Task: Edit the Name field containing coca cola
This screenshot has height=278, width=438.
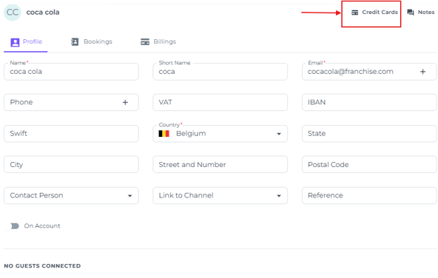Action: click(x=71, y=72)
